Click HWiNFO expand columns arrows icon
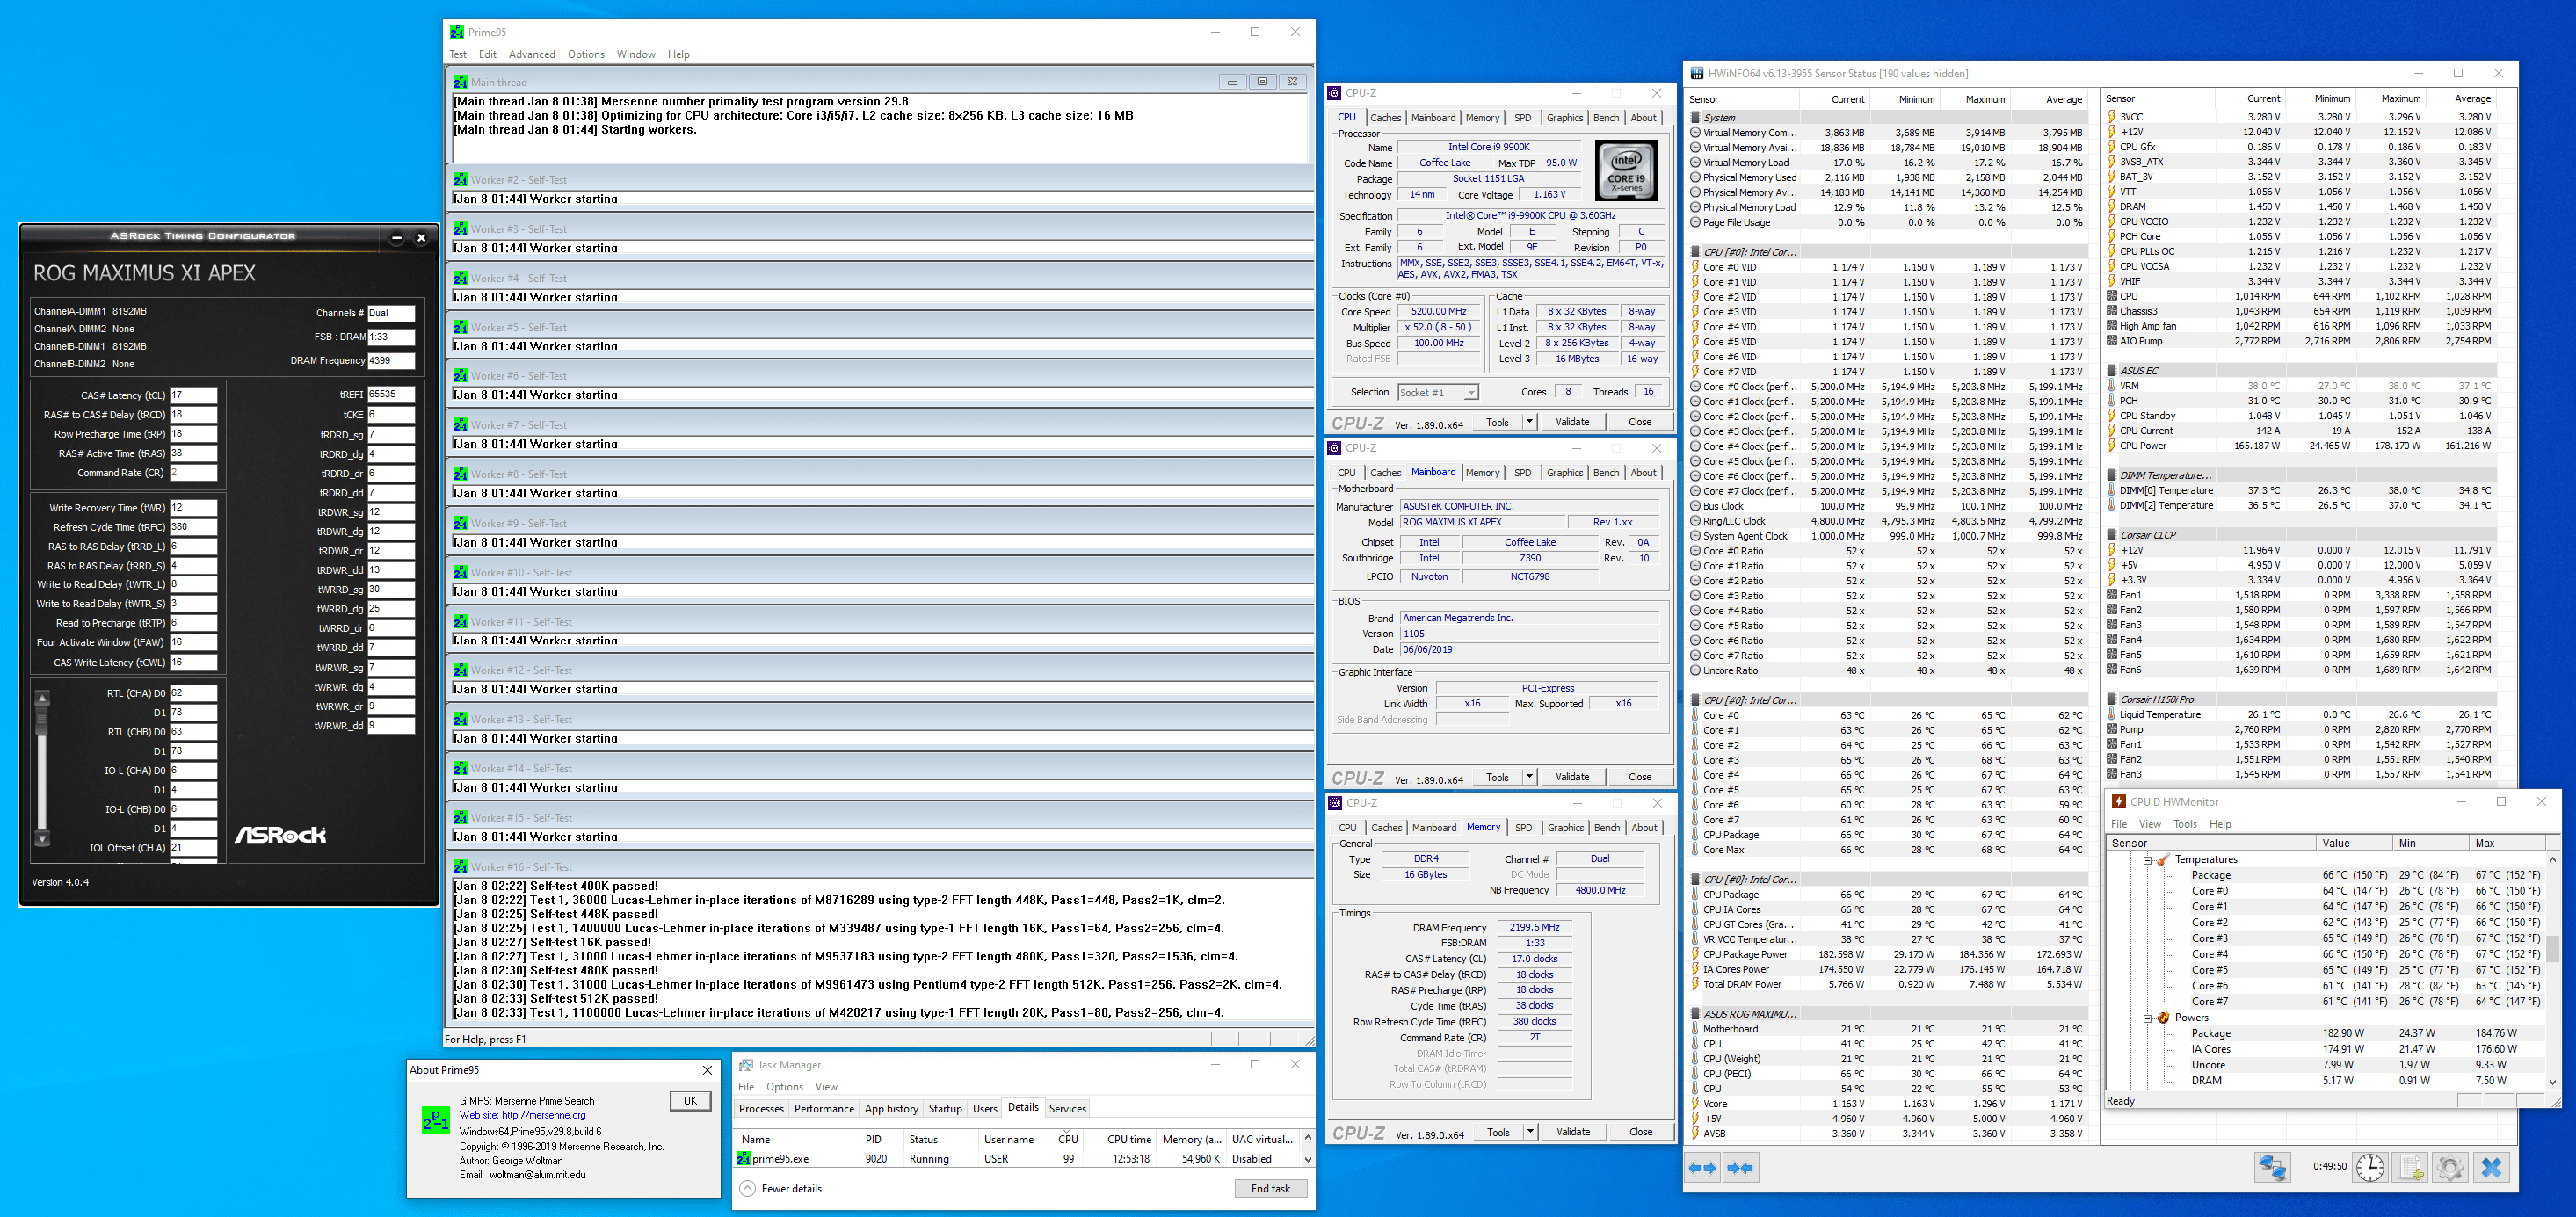 pos(1702,1168)
